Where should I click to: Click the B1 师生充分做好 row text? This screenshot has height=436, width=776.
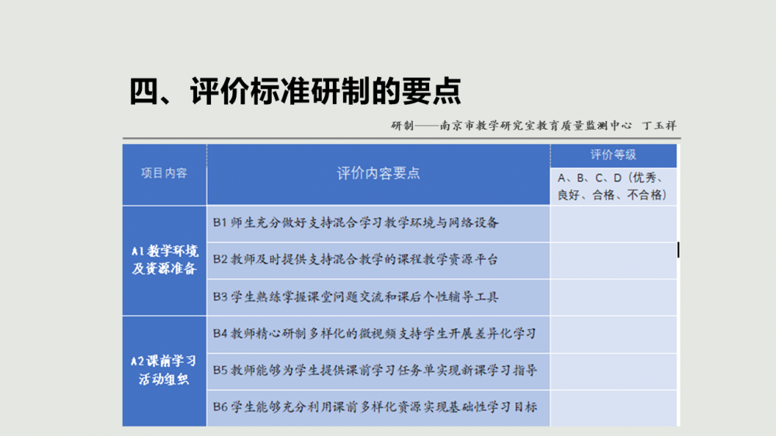[356, 223]
